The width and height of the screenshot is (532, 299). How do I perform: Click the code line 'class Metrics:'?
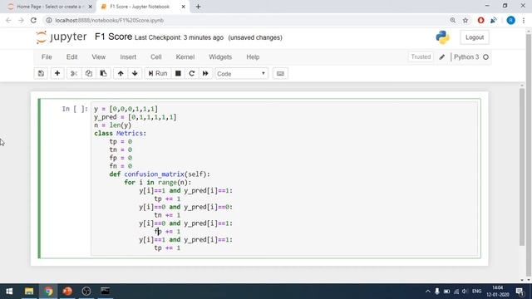120,133
